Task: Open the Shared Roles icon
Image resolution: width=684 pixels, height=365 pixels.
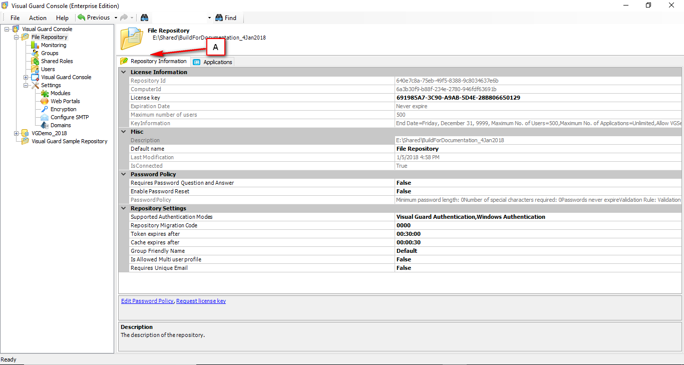Action: (35, 61)
